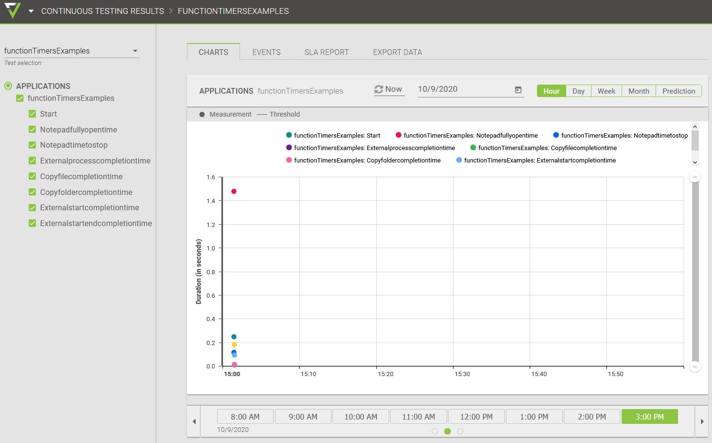Click the Now refresh icon

pos(379,89)
